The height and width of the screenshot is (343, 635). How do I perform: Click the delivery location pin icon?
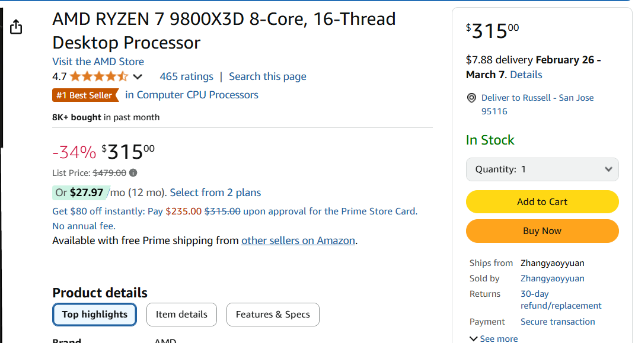coord(472,98)
